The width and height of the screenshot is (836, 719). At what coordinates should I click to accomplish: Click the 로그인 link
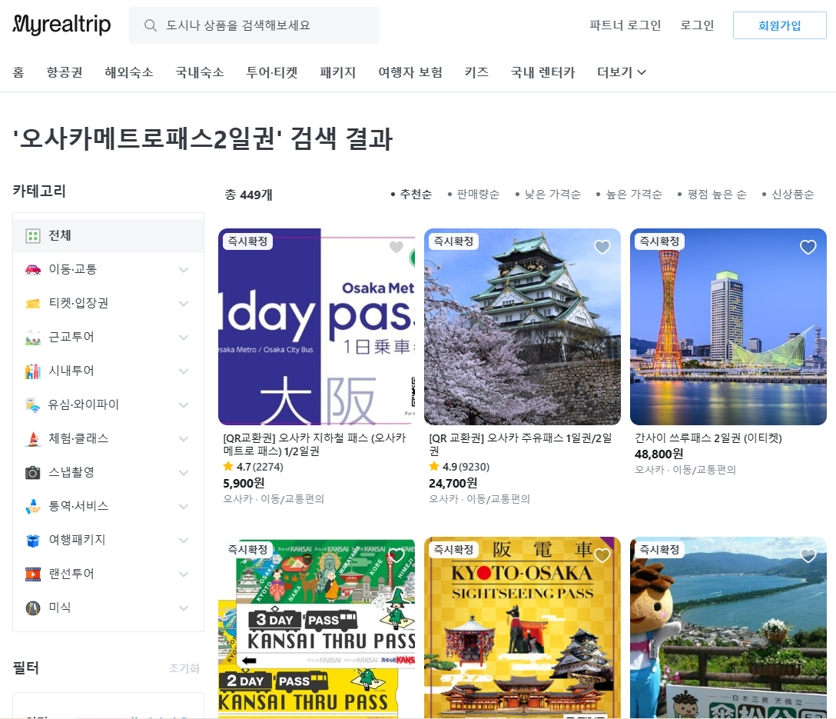pos(697,25)
